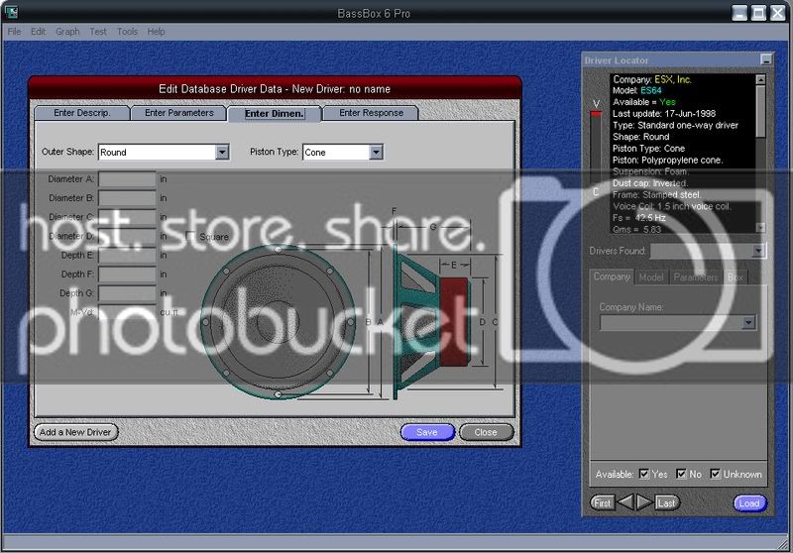Open the Test menu
Screen dimensions: 793x553
(x=98, y=32)
